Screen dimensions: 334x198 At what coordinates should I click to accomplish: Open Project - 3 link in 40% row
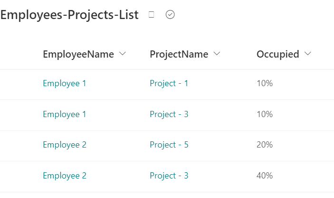click(169, 176)
